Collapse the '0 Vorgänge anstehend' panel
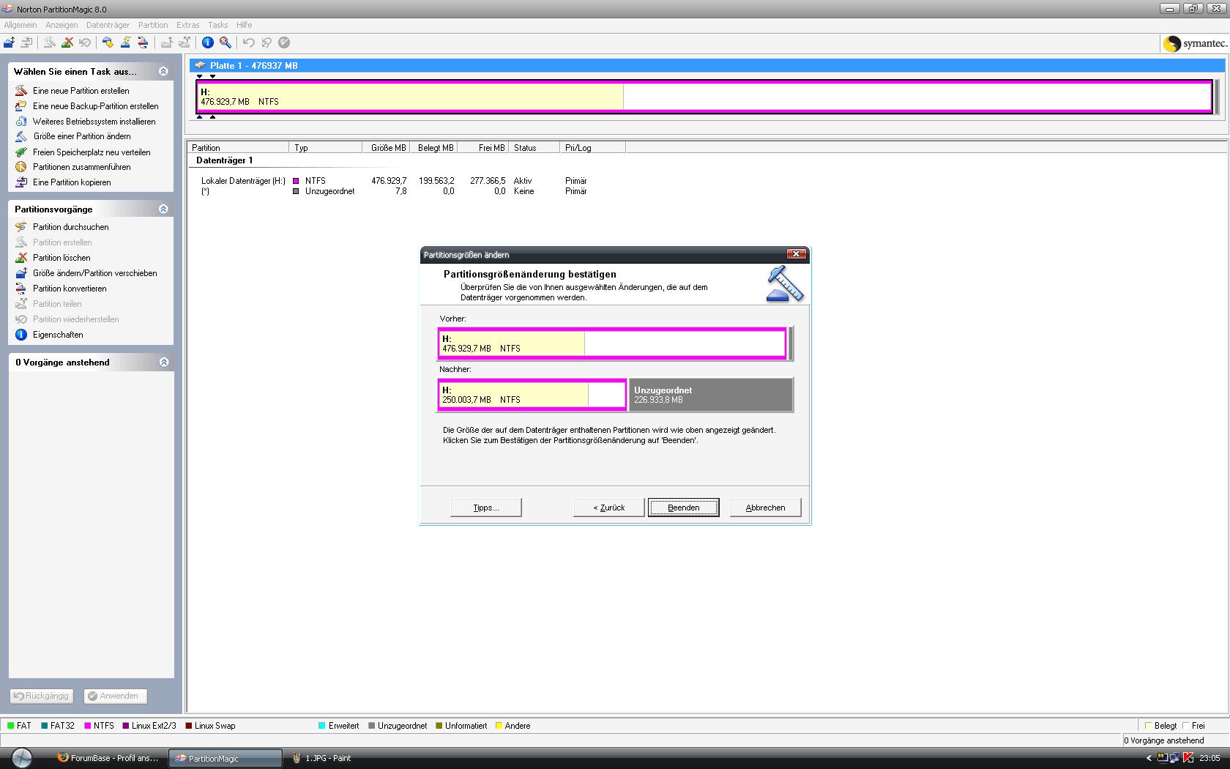Viewport: 1230px width, 769px height. (163, 362)
